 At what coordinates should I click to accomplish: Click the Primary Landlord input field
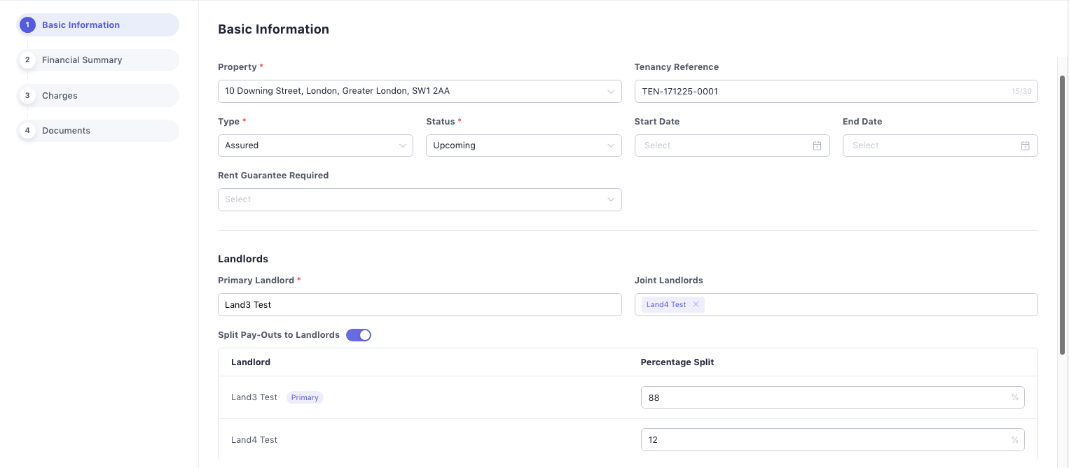pos(419,305)
